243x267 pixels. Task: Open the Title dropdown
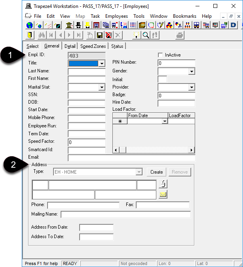102,64
